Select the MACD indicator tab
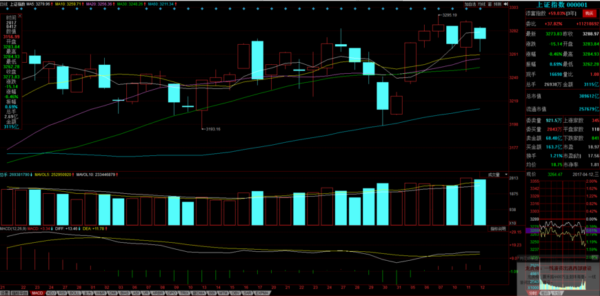Viewport: 600px width, 296px height. [37, 293]
